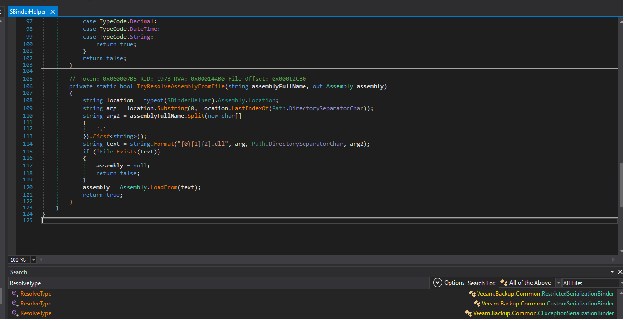The height and width of the screenshot is (319, 623).
Task: Open the Search For type dropdown arrow
Action: (558, 283)
